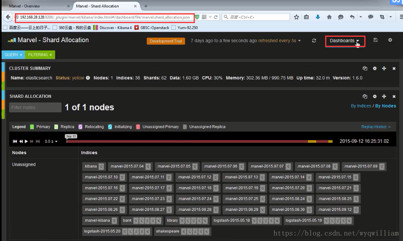Refresh the Marvel dashboard data icon
The height and width of the screenshot is (241, 403).
pyautogui.click(x=314, y=41)
